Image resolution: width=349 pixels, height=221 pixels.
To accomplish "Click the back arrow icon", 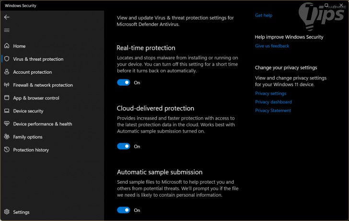I will coord(7,17).
